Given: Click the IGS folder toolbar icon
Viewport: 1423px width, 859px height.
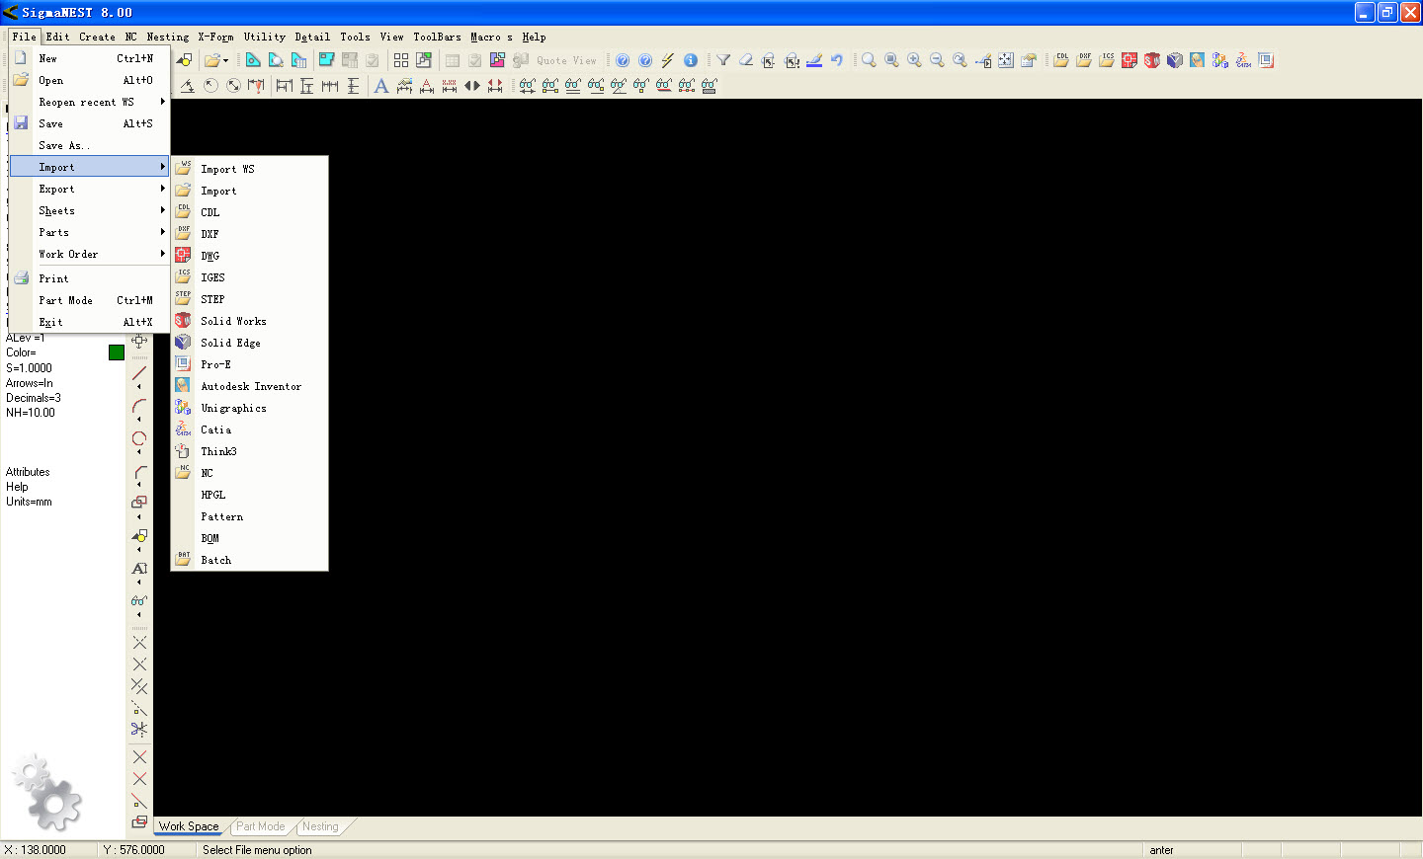Looking at the screenshot, I should pyautogui.click(x=1107, y=60).
